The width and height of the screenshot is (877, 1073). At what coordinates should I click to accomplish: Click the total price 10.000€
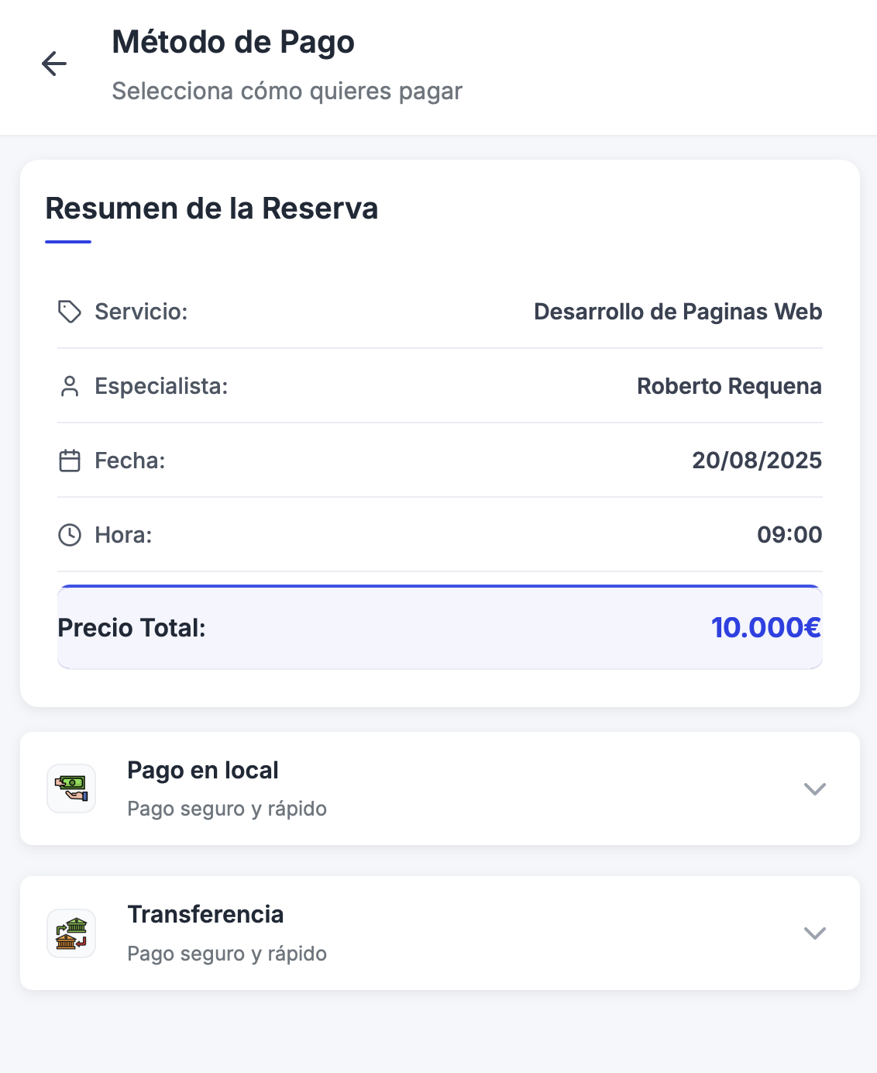pos(766,628)
